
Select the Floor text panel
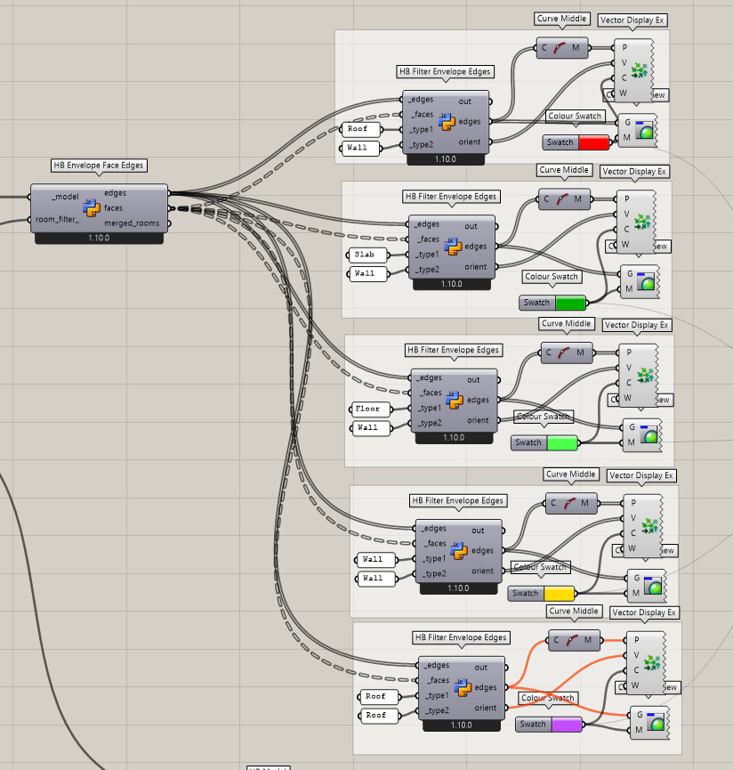[x=371, y=409]
